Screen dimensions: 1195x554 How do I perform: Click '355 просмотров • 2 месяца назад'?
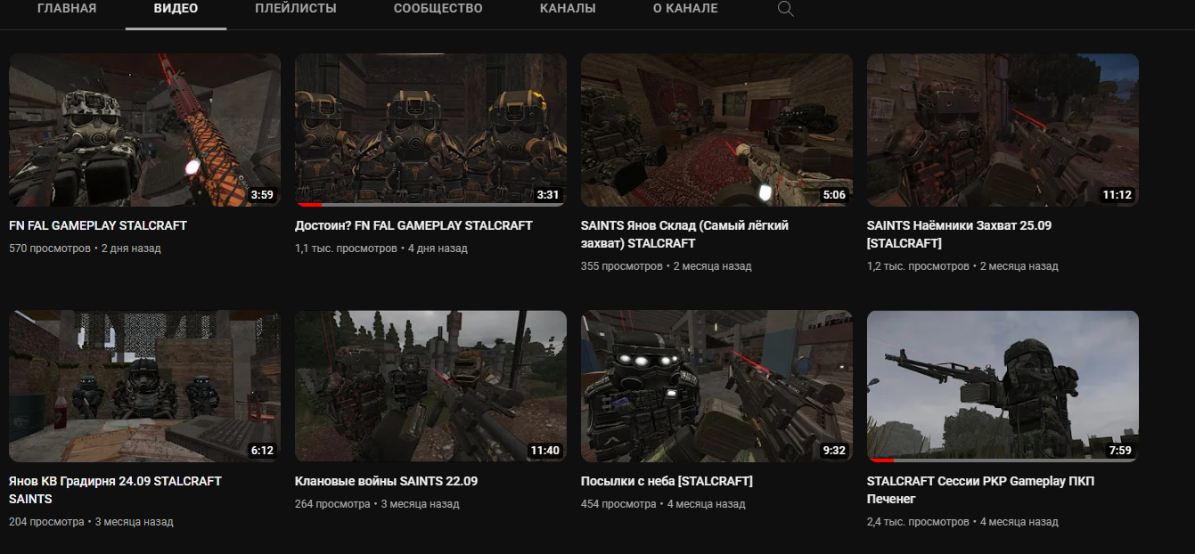667,266
